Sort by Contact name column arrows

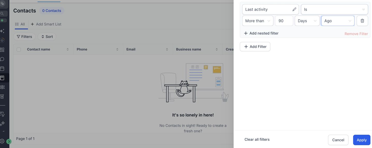[x=68, y=49]
